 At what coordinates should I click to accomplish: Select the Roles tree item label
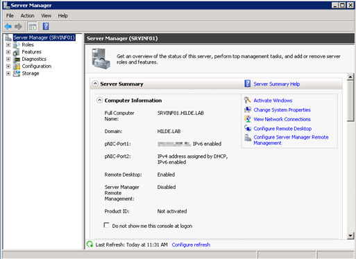[28, 45]
